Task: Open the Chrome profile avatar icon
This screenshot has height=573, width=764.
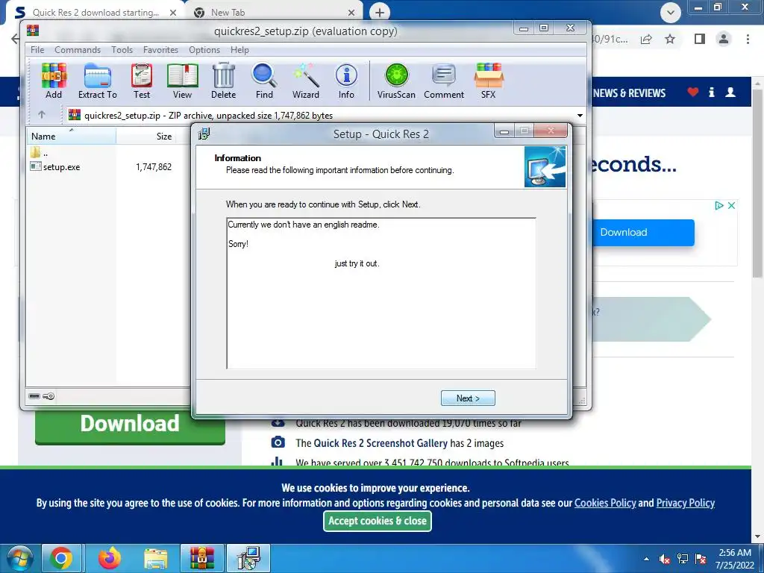Action: [x=724, y=39]
